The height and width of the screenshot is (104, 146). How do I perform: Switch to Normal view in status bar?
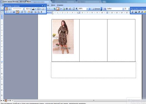1,100
